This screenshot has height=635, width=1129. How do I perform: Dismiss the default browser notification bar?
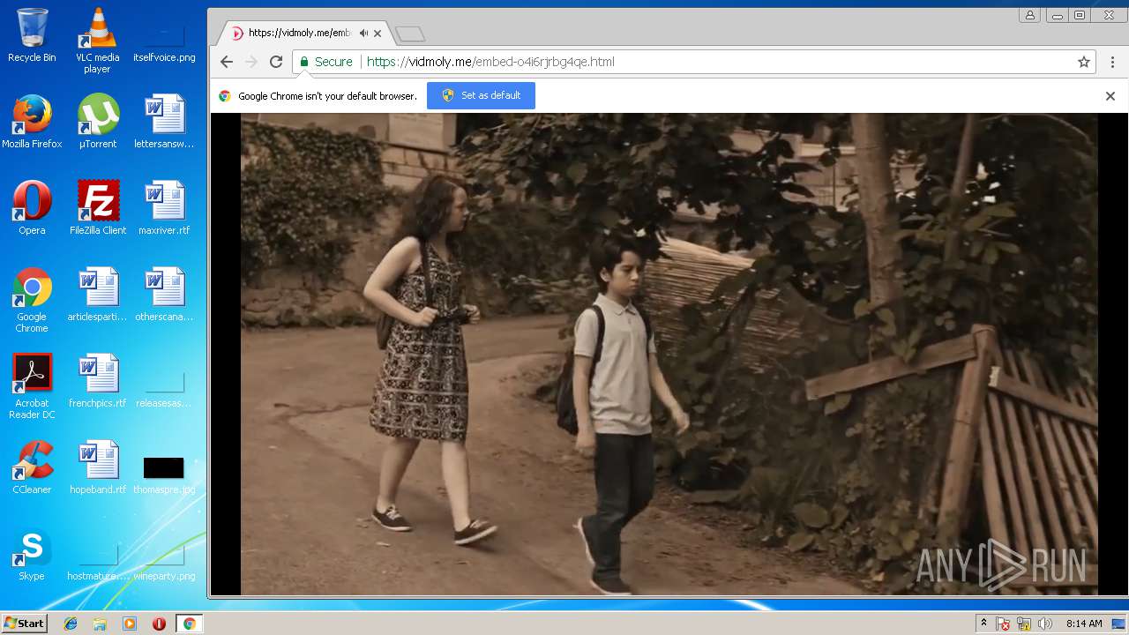[1110, 96]
